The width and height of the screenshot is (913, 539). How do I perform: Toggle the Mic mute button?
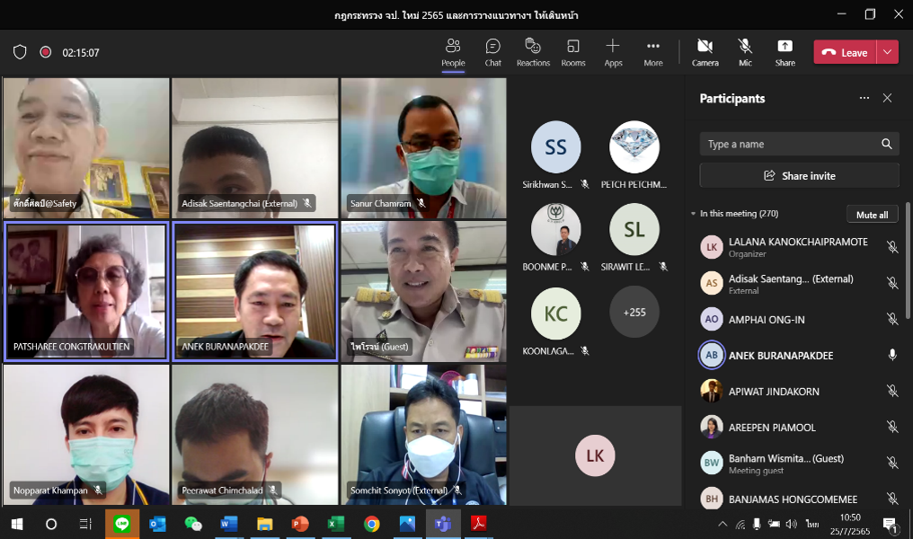(745, 52)
